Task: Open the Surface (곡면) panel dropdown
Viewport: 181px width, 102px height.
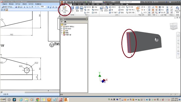Action: pos(155,15)
